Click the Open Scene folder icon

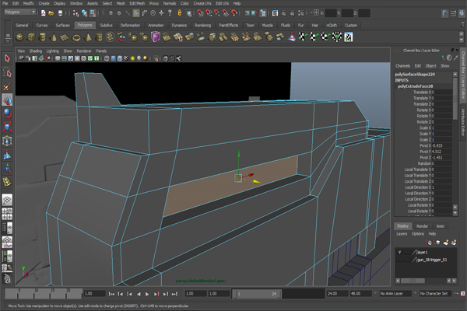coord(51,12)
